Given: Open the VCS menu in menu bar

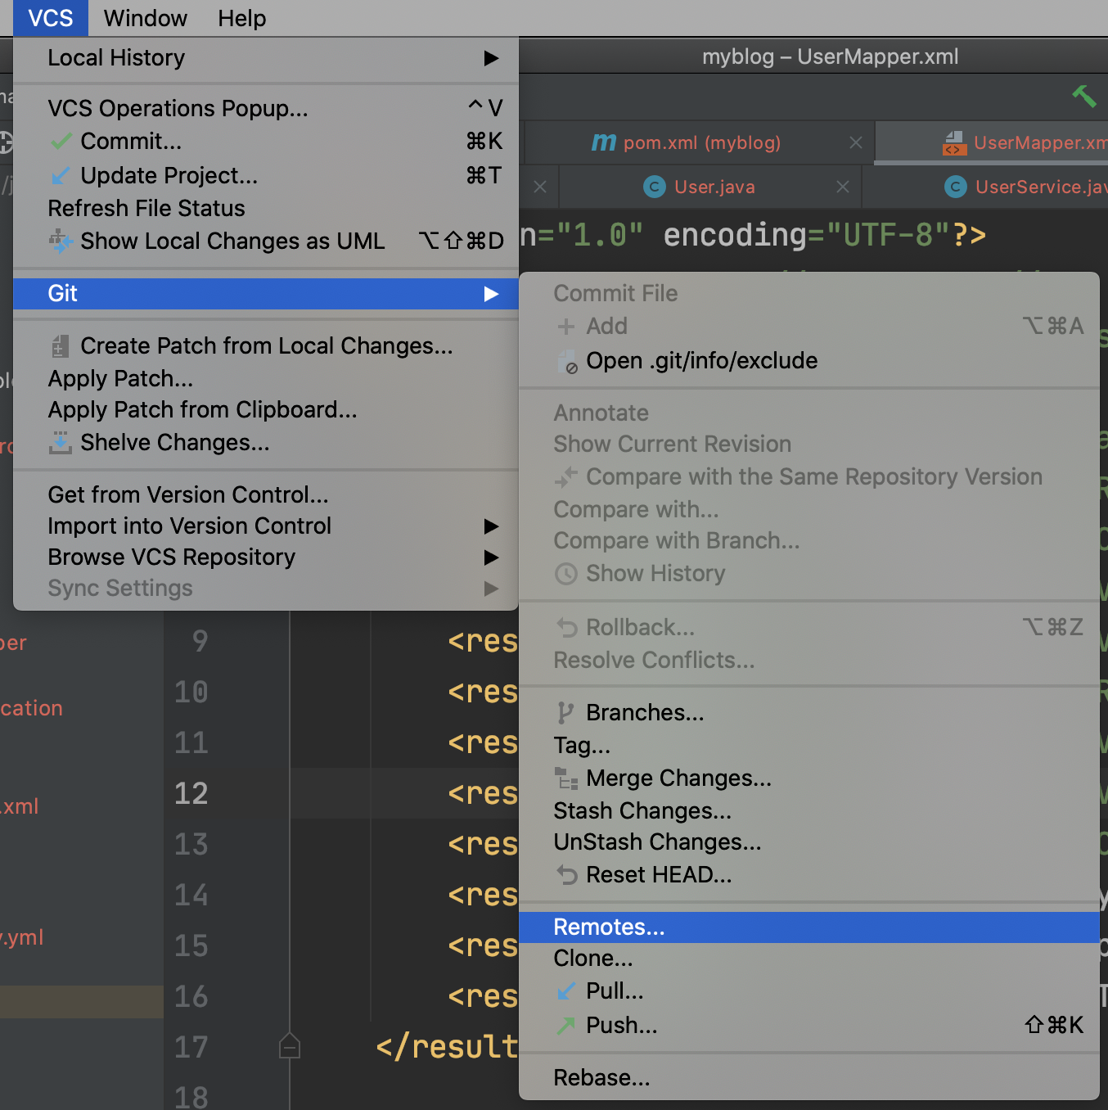Looking at the screenshot, I should click(51, 18).
